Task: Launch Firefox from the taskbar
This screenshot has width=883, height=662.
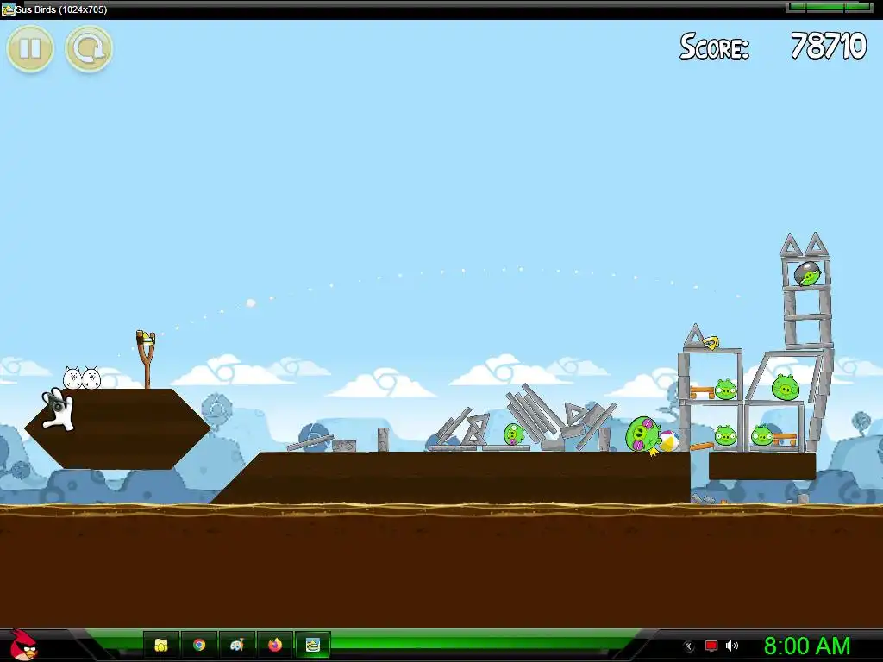Action: [x=274, y=645]
